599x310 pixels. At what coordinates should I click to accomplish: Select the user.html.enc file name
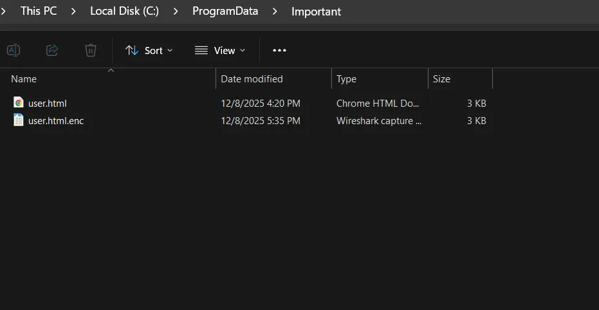coord(56,121)
